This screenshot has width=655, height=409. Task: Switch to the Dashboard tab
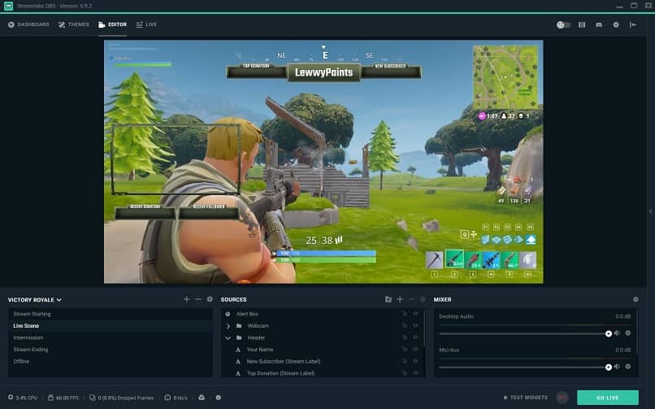pos(28,24)
